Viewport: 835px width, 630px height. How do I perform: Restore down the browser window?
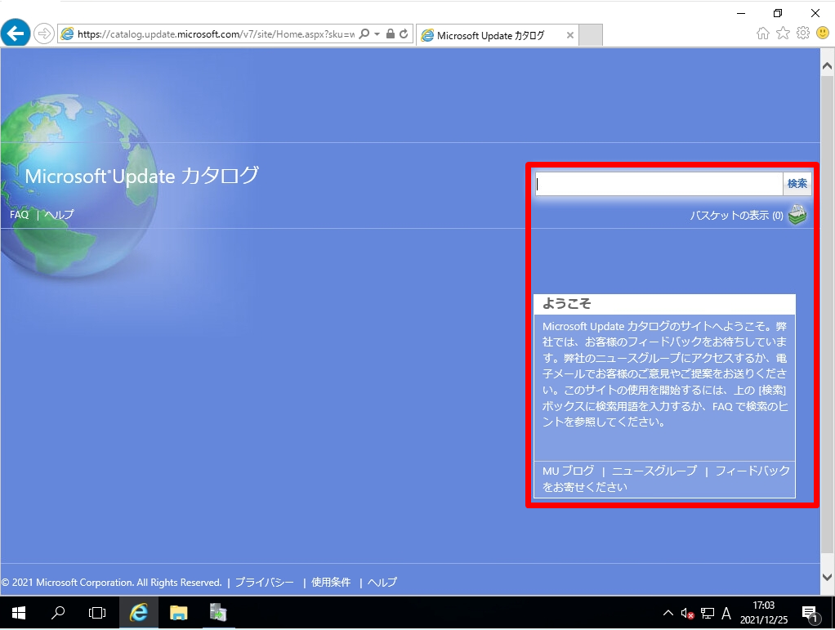778,13
